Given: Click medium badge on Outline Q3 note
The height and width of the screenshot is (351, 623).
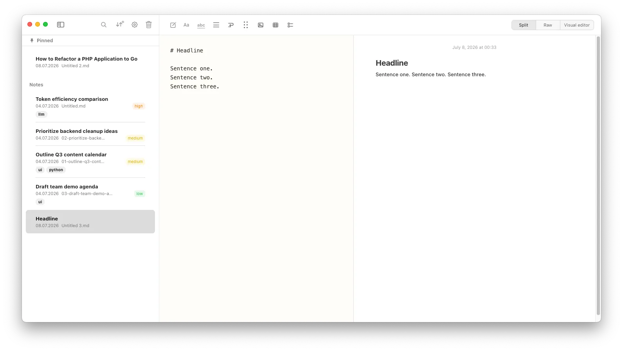Looking at the screenshot, I should pyautogui.click(x=135, y=161).
